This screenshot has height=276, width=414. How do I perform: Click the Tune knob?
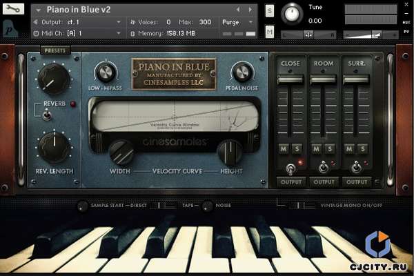(292, 14)
